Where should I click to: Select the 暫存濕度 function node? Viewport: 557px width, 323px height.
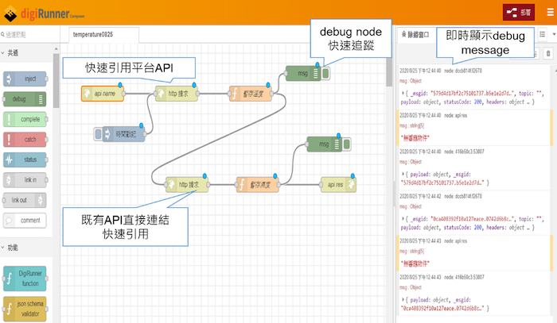point(258,185)
